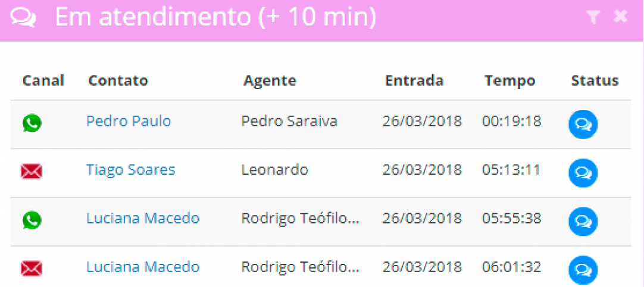644x287 pixels.
Task: Click the chat bubbles icon in header
Action: click(23, 18)
